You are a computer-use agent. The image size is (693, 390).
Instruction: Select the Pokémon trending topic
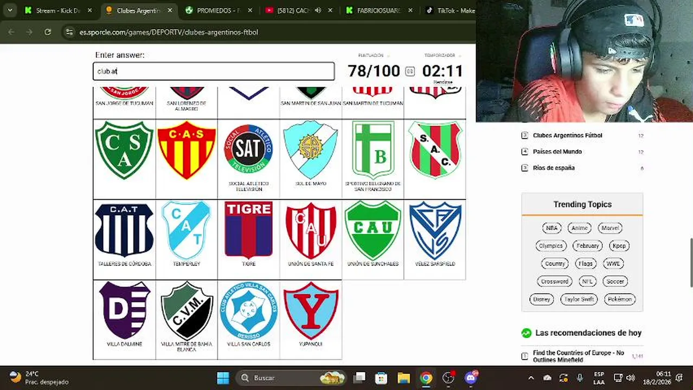[619, 300]
